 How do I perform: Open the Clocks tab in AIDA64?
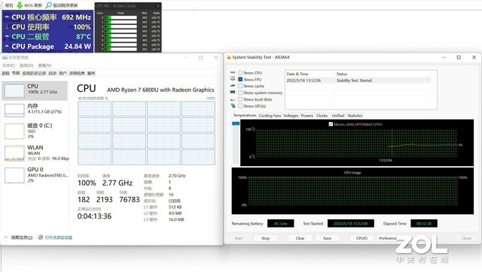(322, 116)
